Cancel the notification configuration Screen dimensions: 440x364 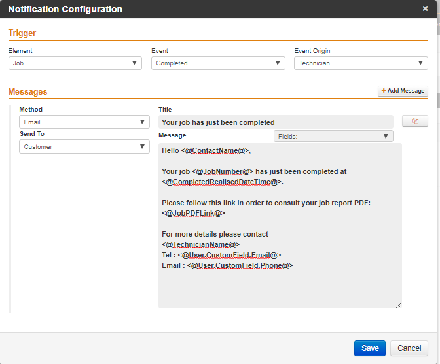coord(409,348)
